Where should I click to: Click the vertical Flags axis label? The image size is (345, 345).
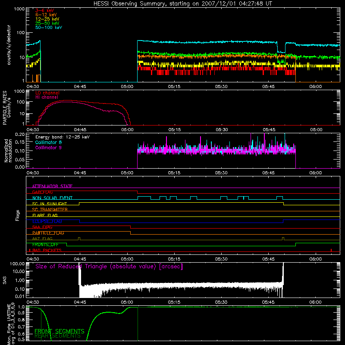tap(17, 215)
